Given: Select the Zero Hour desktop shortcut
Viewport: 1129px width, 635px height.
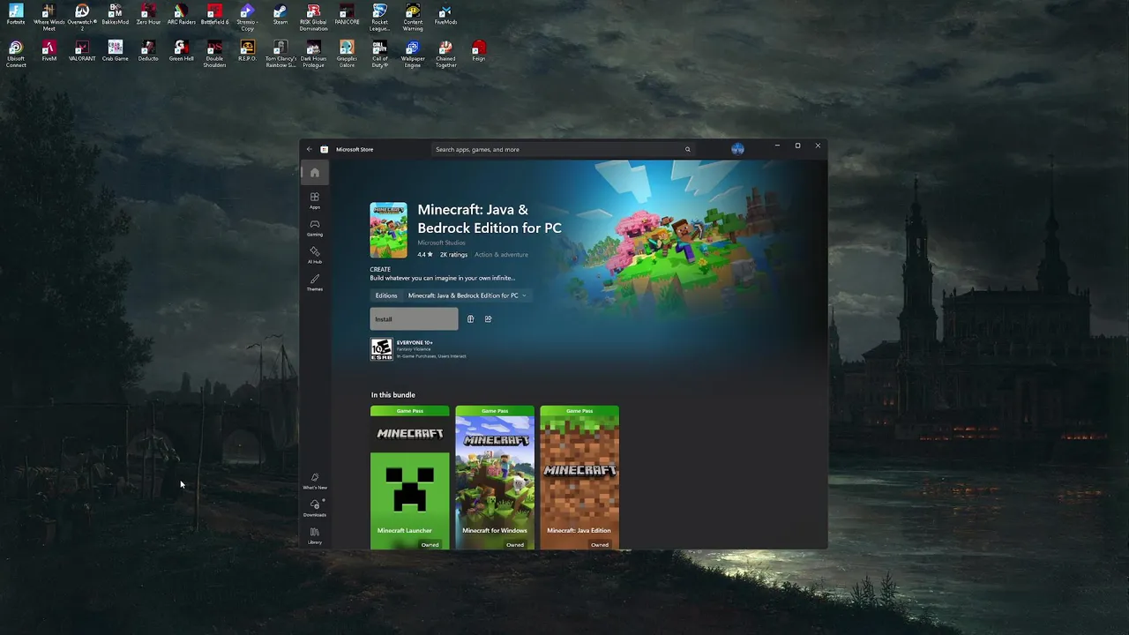Looking at the screenshot, I should coord(148,15).
